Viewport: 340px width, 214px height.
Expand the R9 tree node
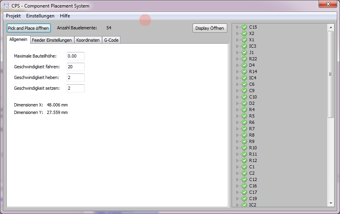pos(237,142)
